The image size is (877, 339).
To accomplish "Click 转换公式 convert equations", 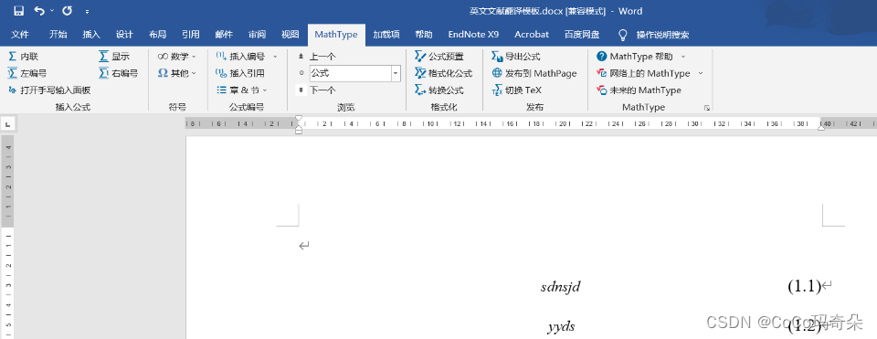I will pyautogui.click(x=439, y=90).
